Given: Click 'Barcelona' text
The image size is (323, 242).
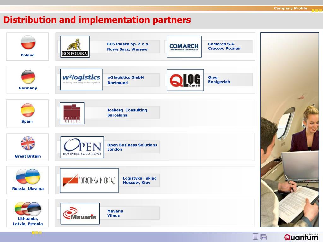Looking at the screenshot, I should pyautogui.click(x=117, y=115).
